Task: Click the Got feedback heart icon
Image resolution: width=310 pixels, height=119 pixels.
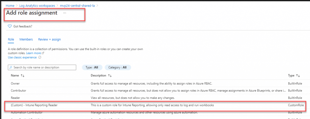Action: click(x=10, y=26)
